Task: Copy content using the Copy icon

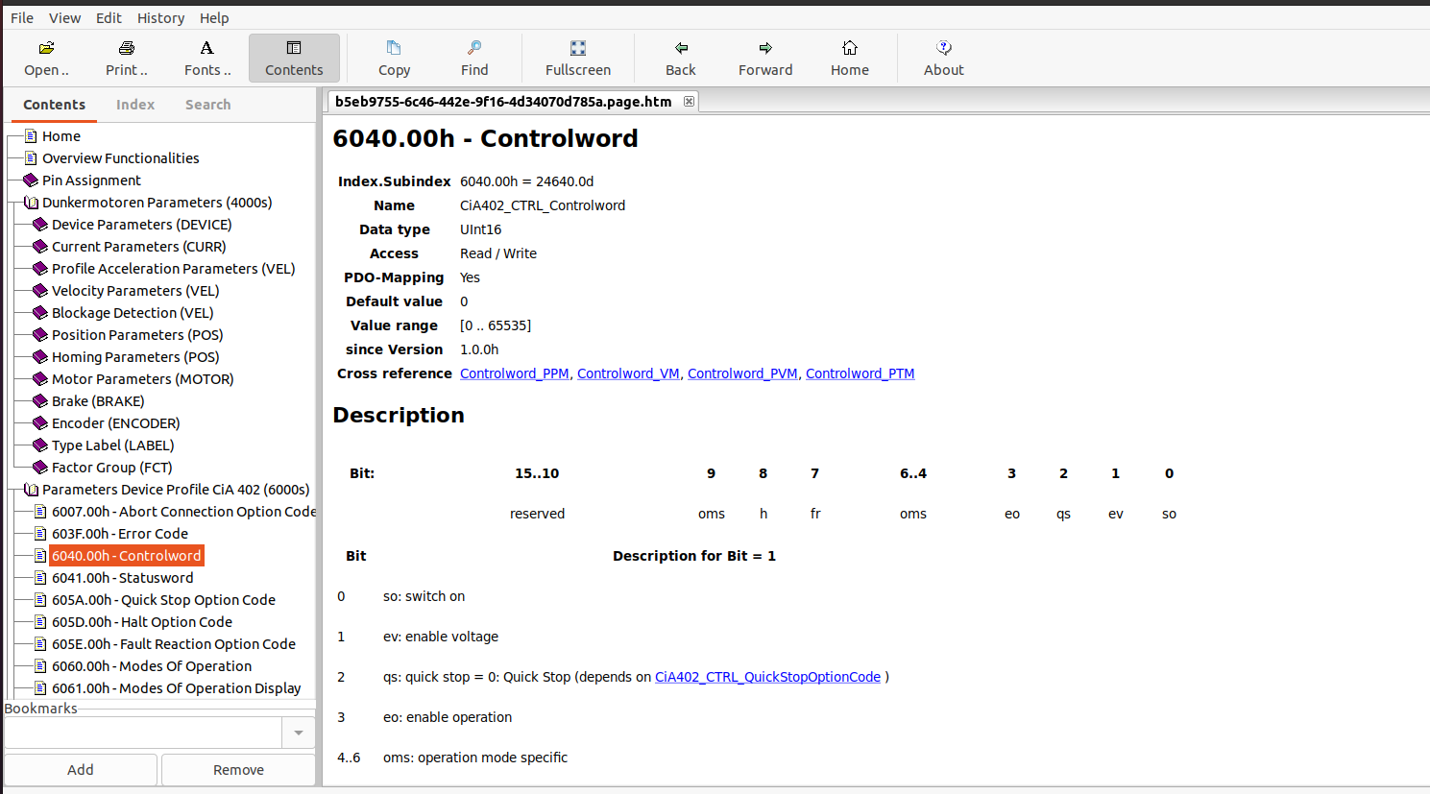Action: pyautogui.click(x=394, y=57)
